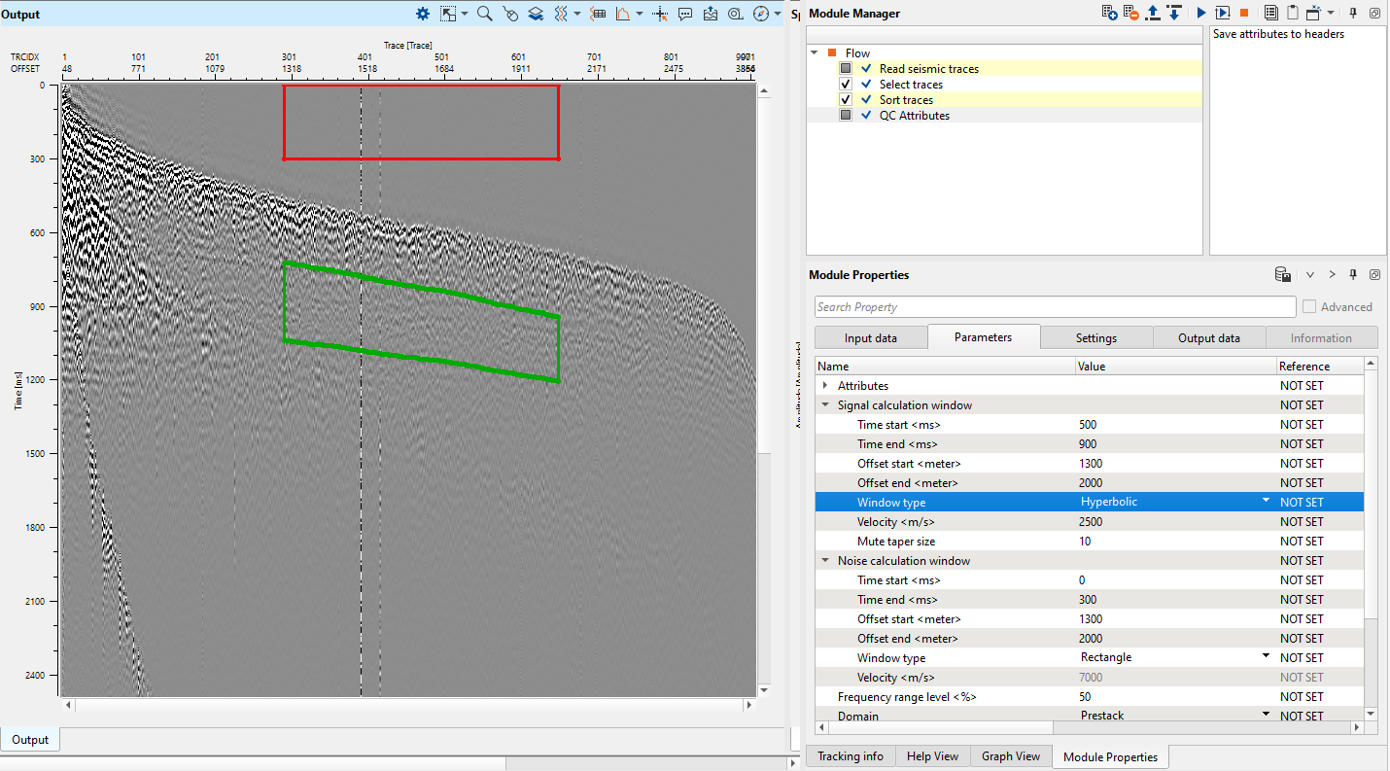The width and height of the screenshot is (1390, 771).
Task: Open the Output view settings gear
Action: click(423, 14)
